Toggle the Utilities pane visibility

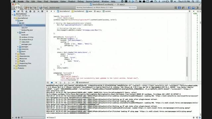(x=197, y=8)
